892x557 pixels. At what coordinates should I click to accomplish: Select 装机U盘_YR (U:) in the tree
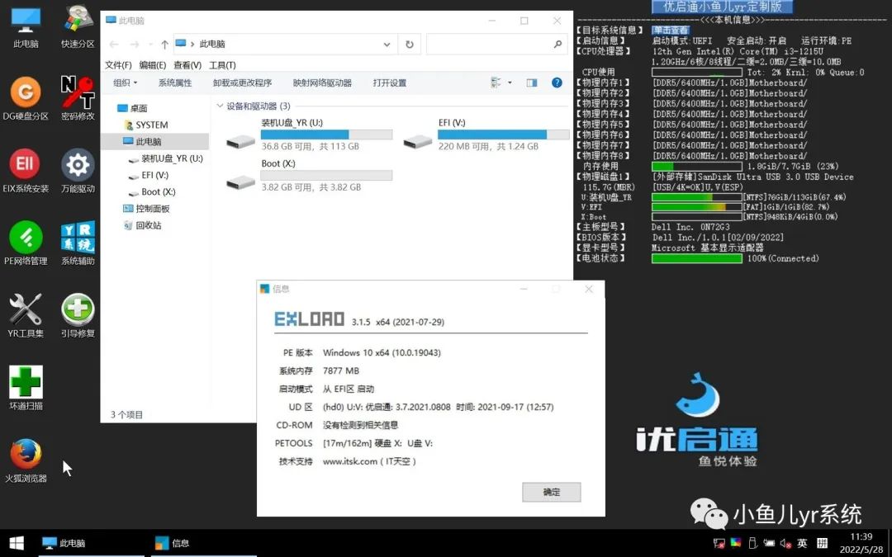[x=165, y=158]
